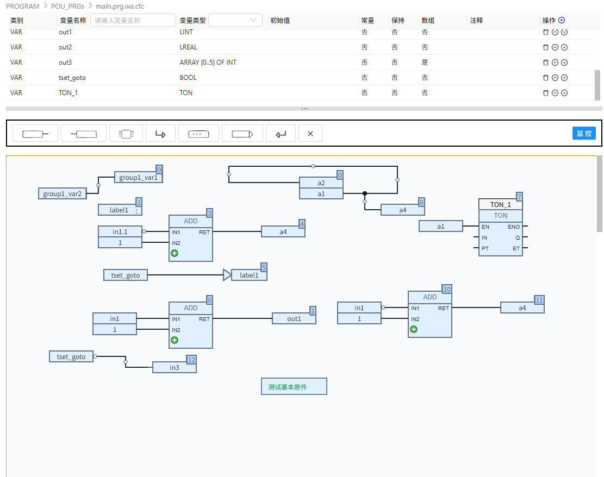The image size is (604, 477).
Task: Select the jump element tool
Action: pyautogui.click(x=160, y=134)
